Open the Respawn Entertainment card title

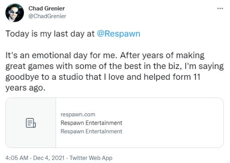point(92,123)
